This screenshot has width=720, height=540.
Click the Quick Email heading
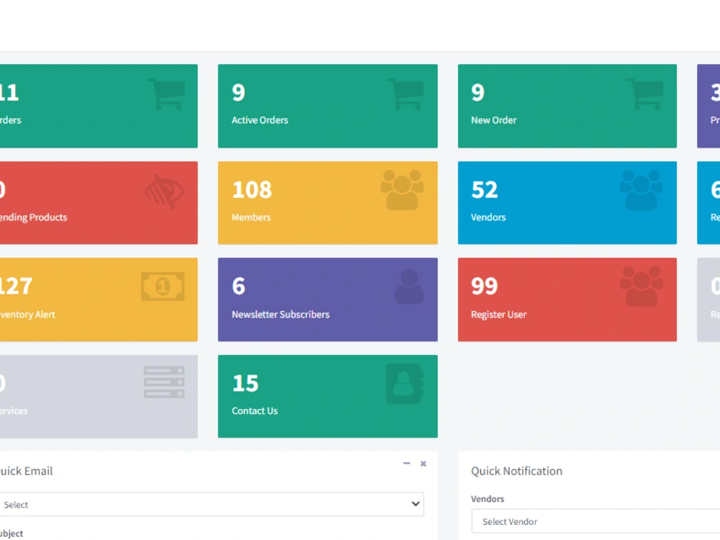tap(26, 471)
